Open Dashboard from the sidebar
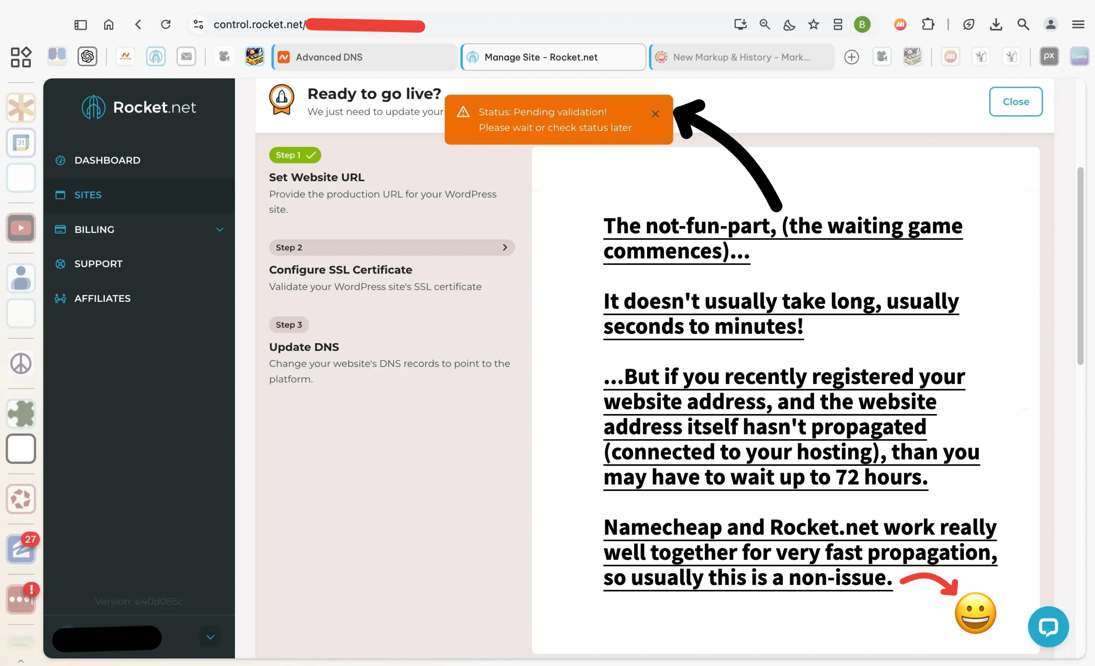This screenshot has width=1095, height=666. click(x=107, y=160)
